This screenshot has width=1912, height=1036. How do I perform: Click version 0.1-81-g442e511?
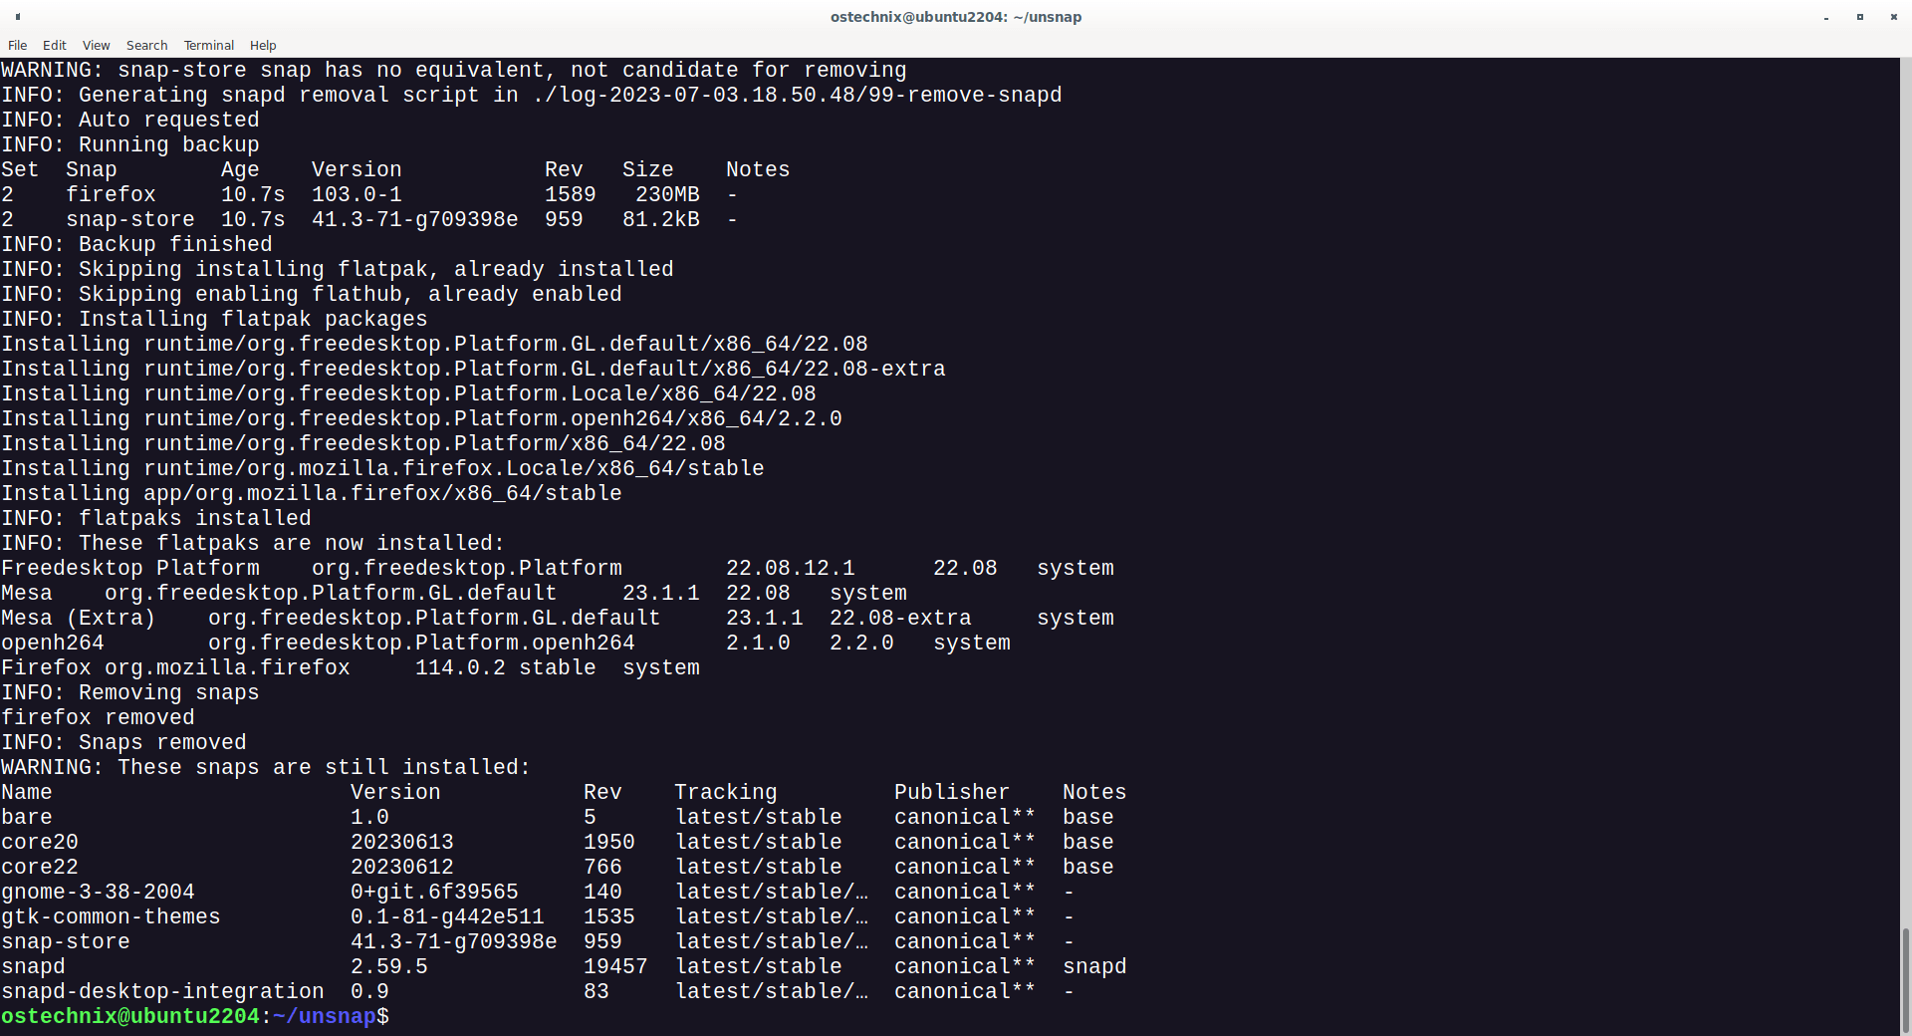tap(447, 916)
